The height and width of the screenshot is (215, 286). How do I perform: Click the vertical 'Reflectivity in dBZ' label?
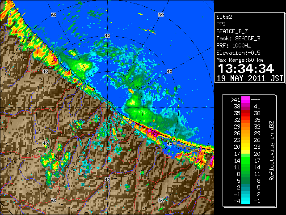click(x=272, y=150)
